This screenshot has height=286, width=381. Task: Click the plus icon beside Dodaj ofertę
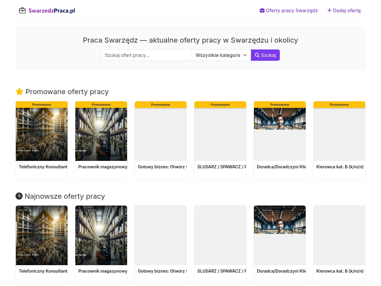click(330, 10)
